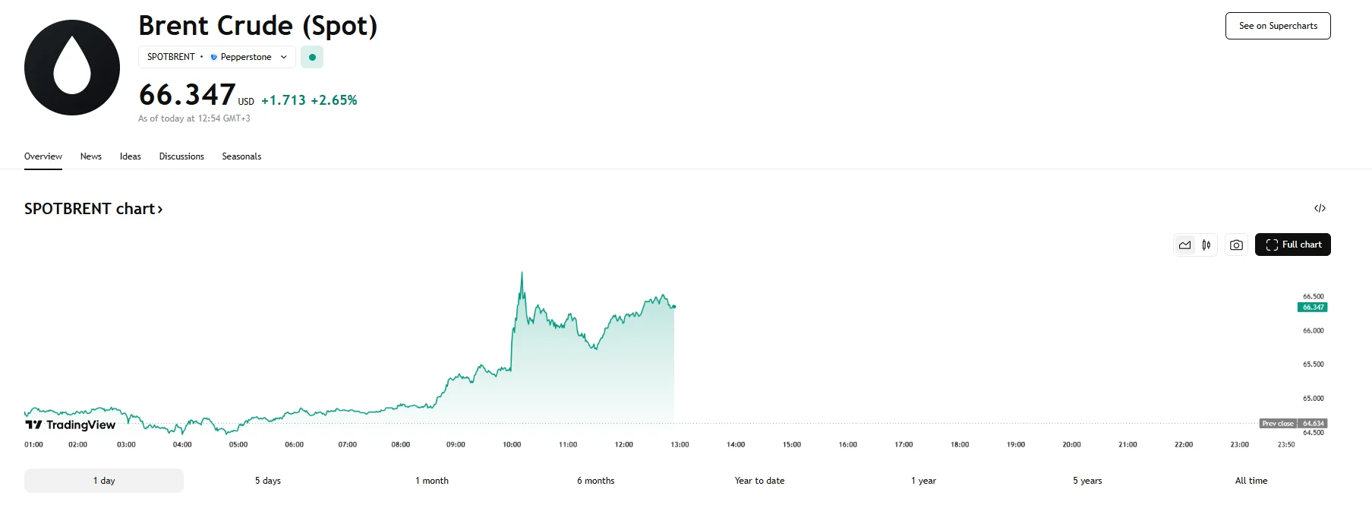Click the Prev close 64.634 price label
The height and width of the screenshot is (505, 1372).
pos(1293,423)
